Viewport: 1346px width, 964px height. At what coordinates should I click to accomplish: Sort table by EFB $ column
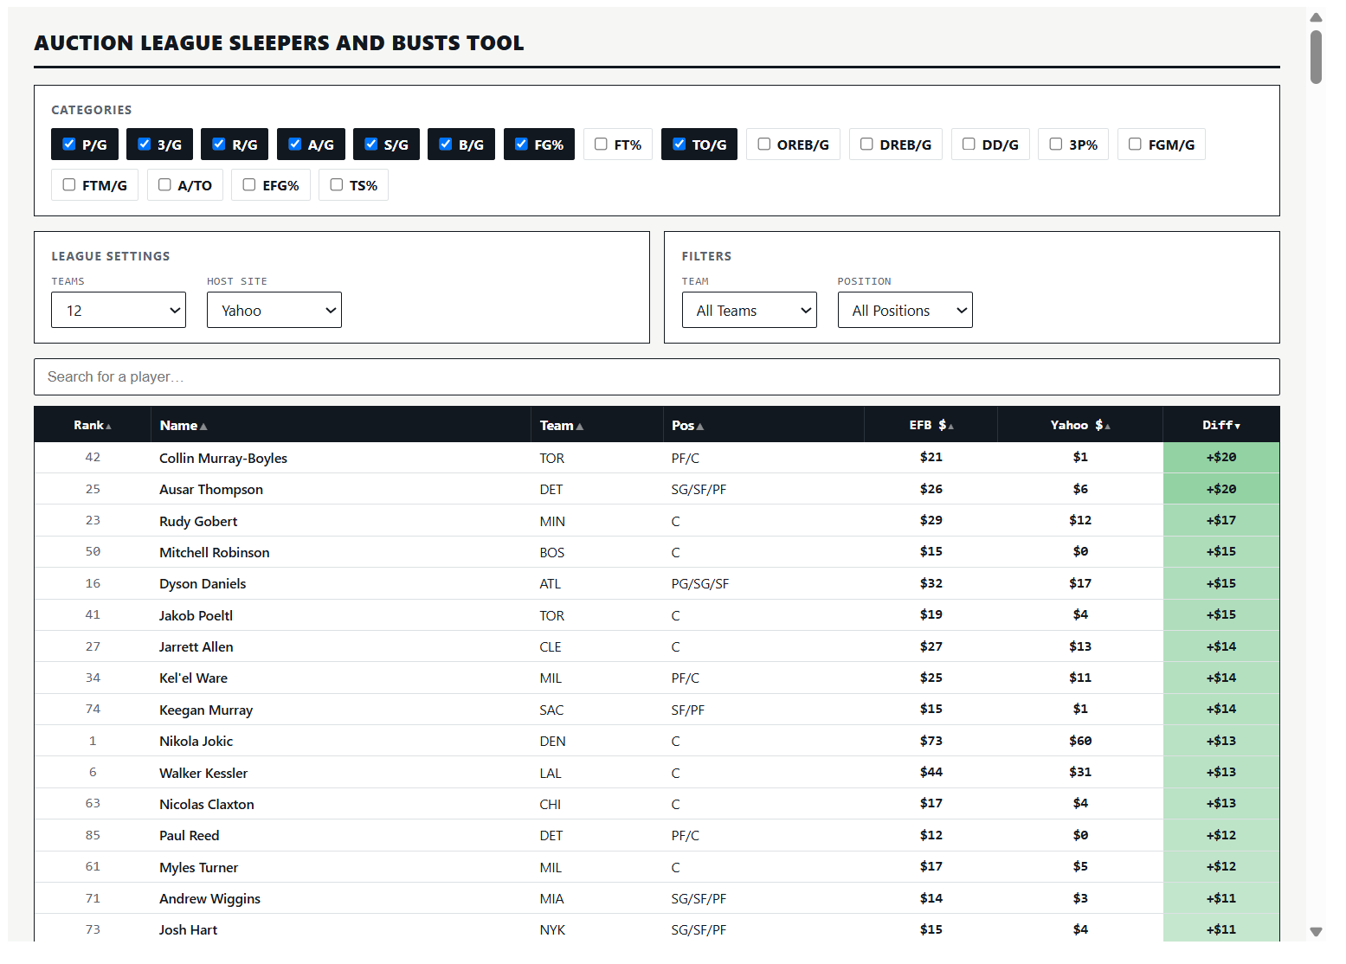tap(931, 425)
